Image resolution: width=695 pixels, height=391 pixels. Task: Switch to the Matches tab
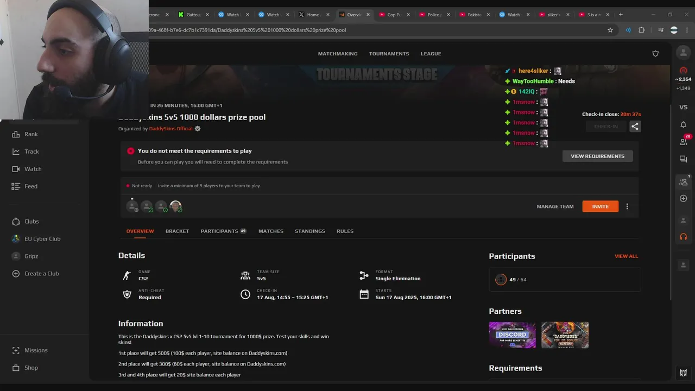271,231
